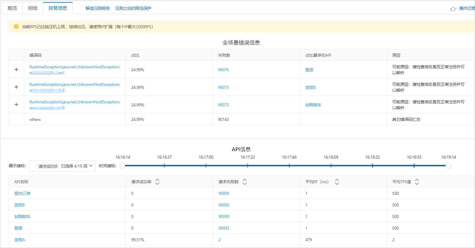Select the 479 average RT value
Screen dimensions: 475x248
click(x=309, y=240)
